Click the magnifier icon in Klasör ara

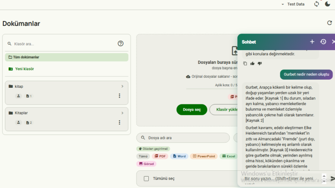(10, 43)
